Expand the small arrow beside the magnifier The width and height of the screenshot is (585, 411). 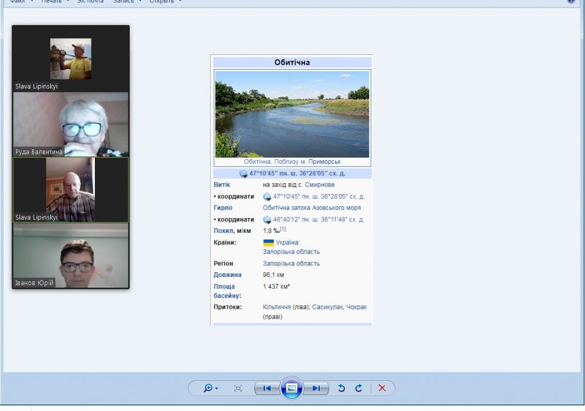(x=217, y=389)
